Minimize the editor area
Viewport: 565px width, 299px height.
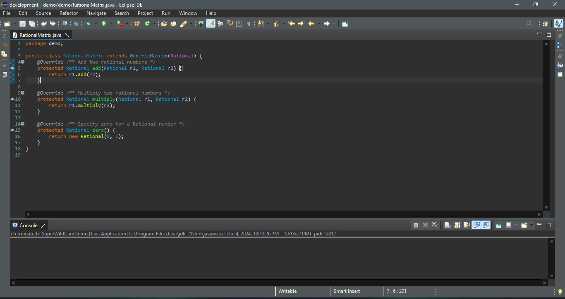(x=539, y=34)
